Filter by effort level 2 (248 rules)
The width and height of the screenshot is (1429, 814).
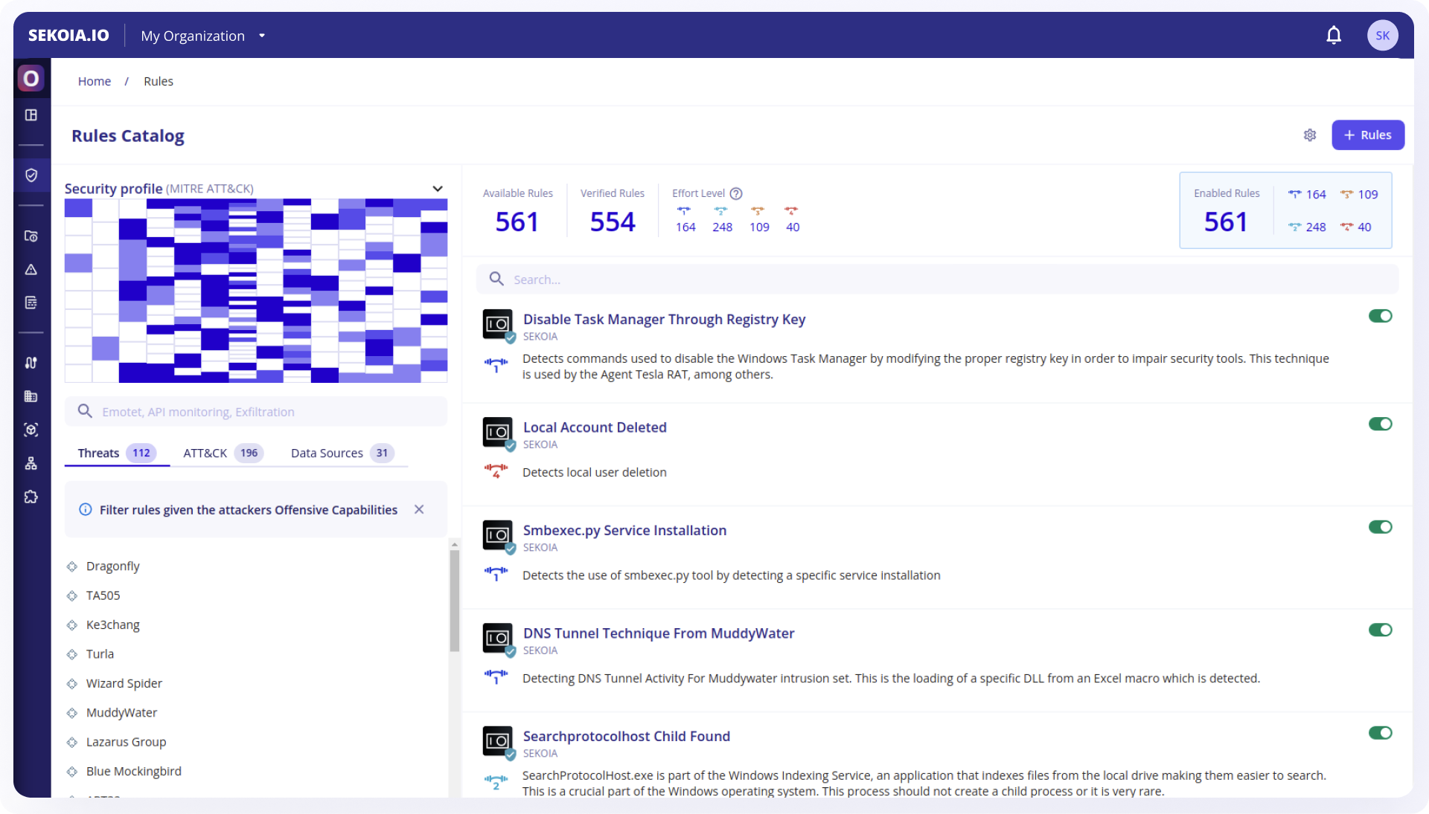(722, 221)
